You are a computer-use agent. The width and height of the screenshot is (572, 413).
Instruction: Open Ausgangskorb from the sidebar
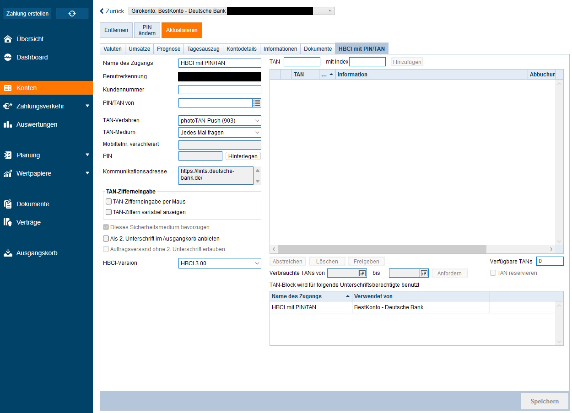[x=37, y=253]
